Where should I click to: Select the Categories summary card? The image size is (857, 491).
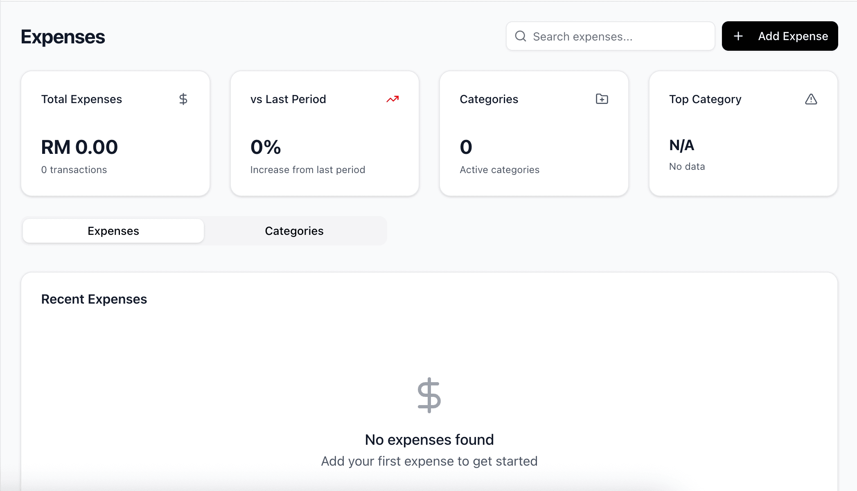[534, 133]
